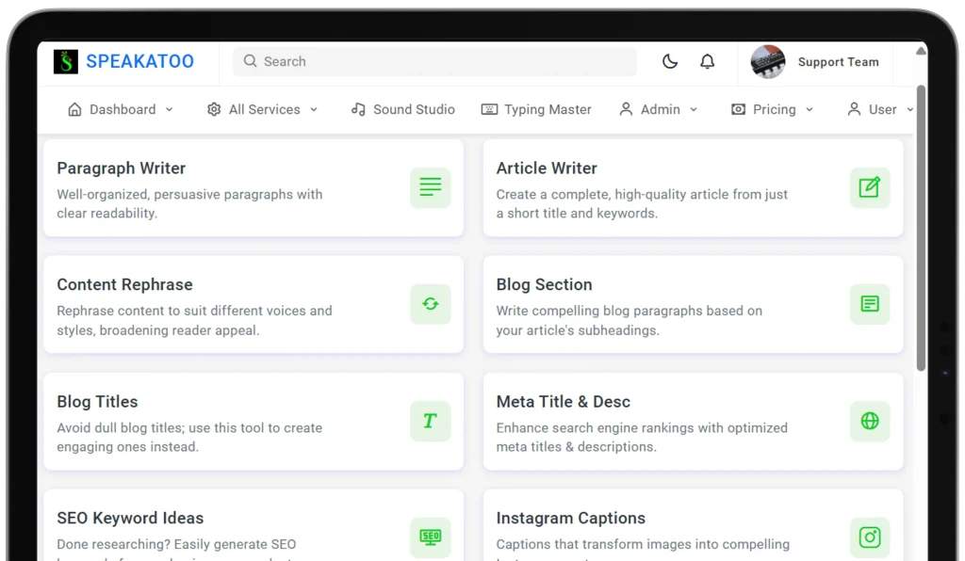Image resolution: width=965 pixels, height=561 pixels.
Task: Click the Paragraph Writer lines icon
Action: pos(430,187)
